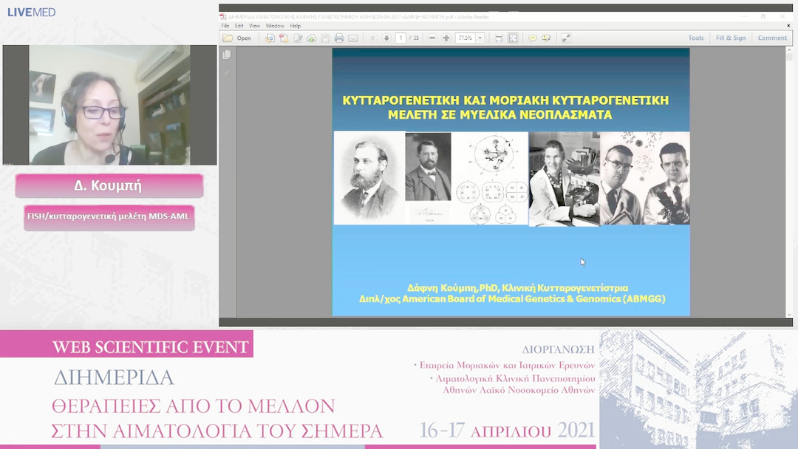This screenshot has height=449, width=798.
Task: Open the Help menu
Action: [x=295, y=26]
